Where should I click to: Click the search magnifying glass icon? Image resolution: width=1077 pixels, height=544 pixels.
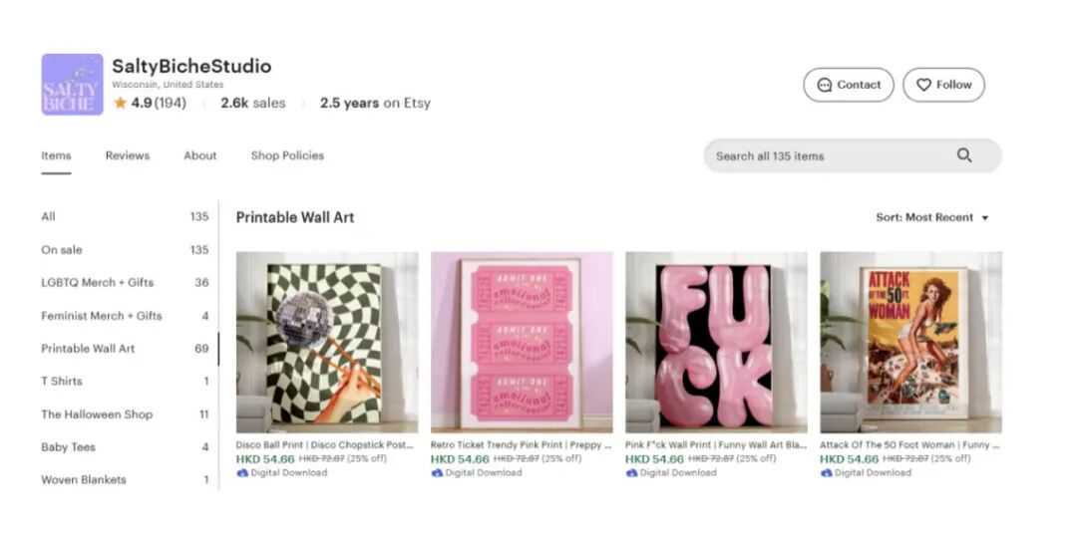[x=964, y=155]
